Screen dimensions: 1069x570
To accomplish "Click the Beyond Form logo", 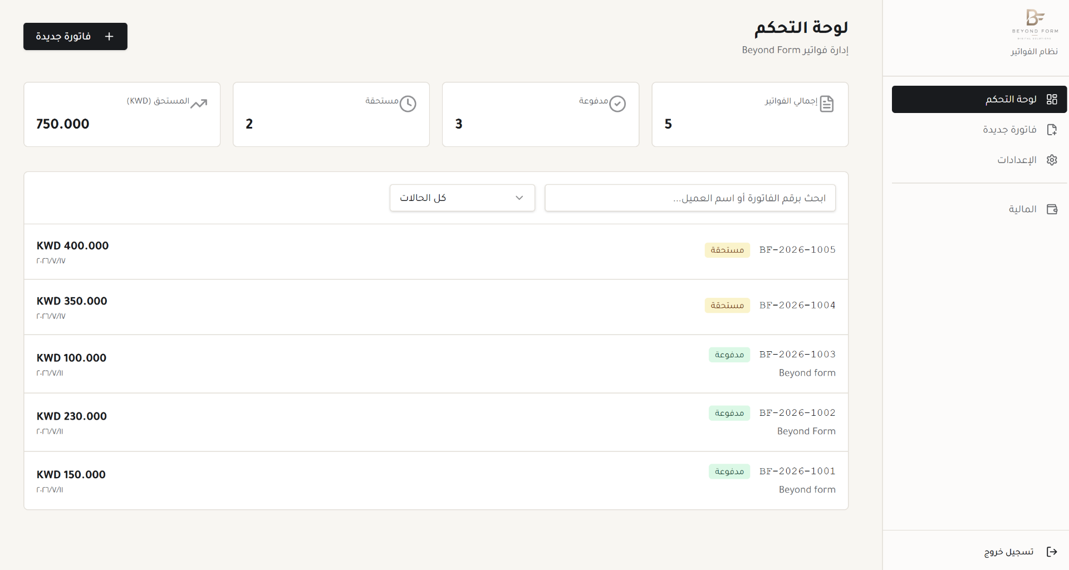I will (x=1035, y=23).
